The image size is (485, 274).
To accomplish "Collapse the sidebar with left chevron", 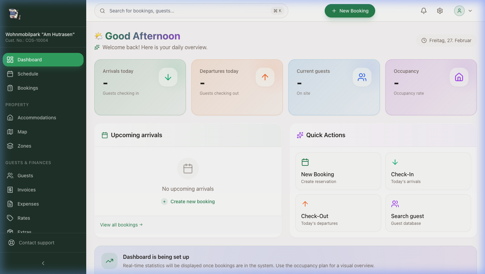I will [43, 263].
